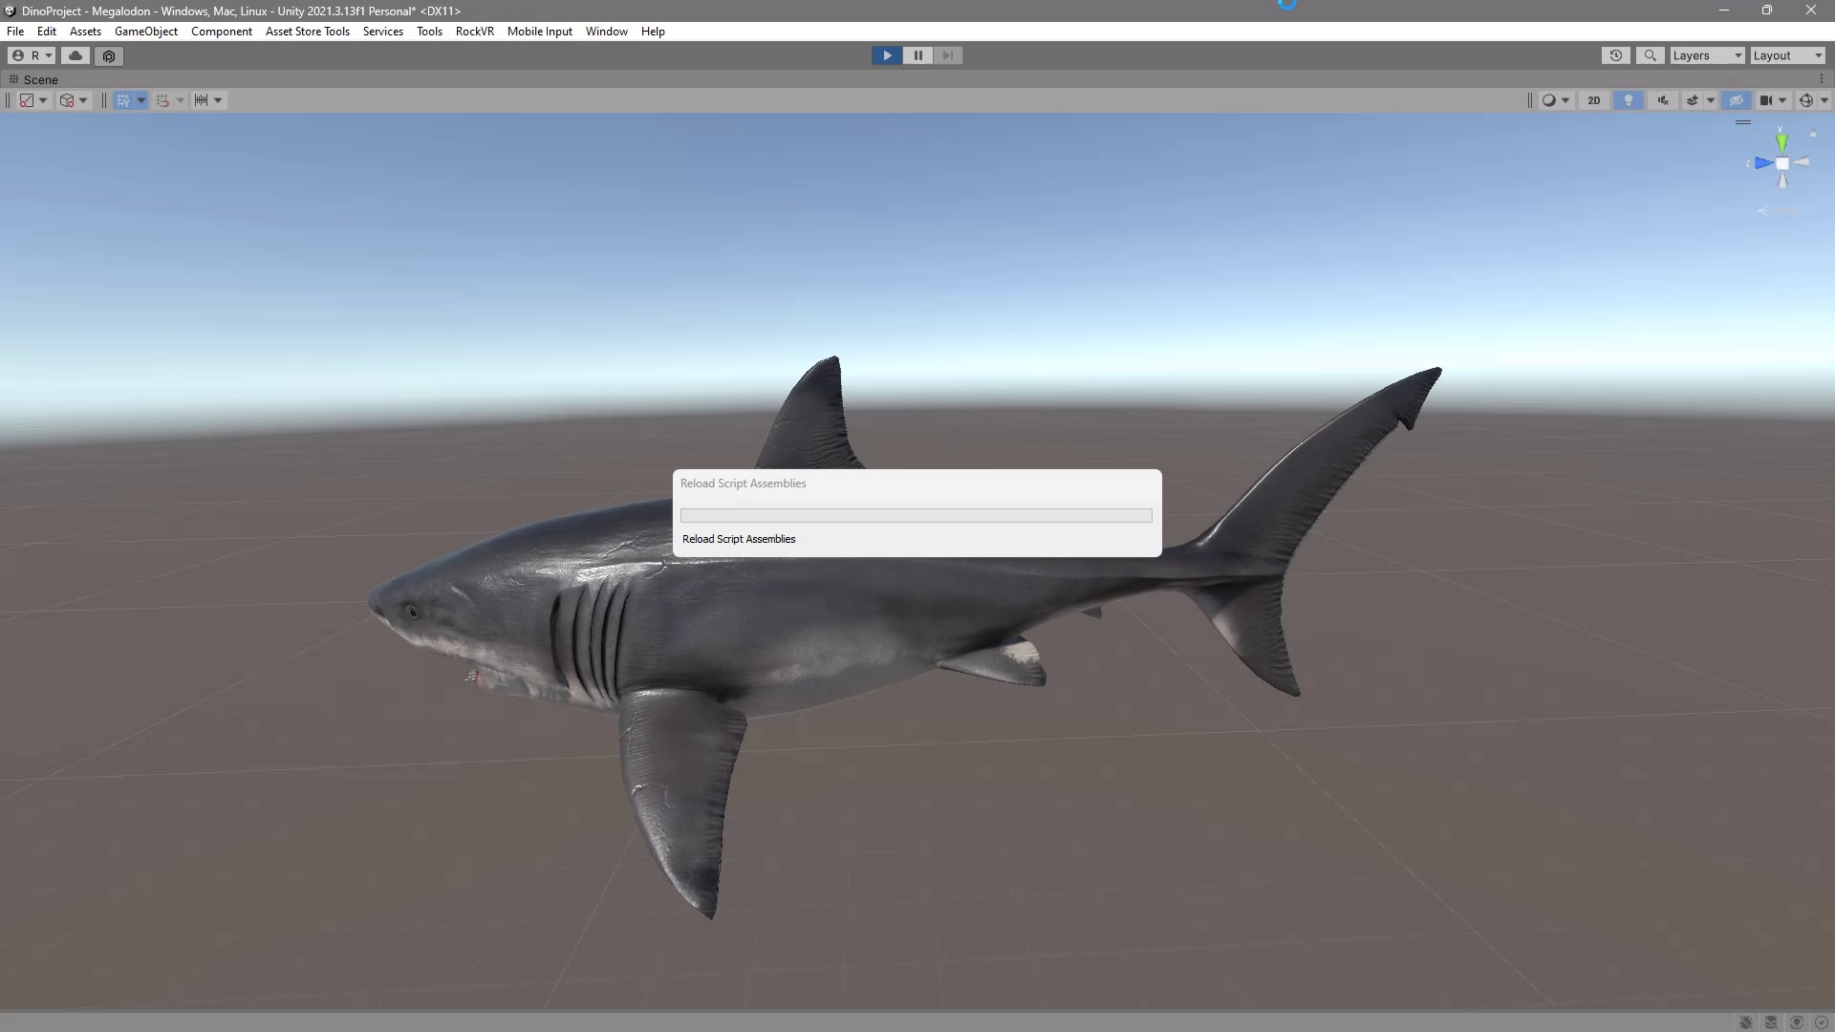Open the Layout dropdown
The width and height of the screenshot is (1835, 1032).
[1788, 55]
